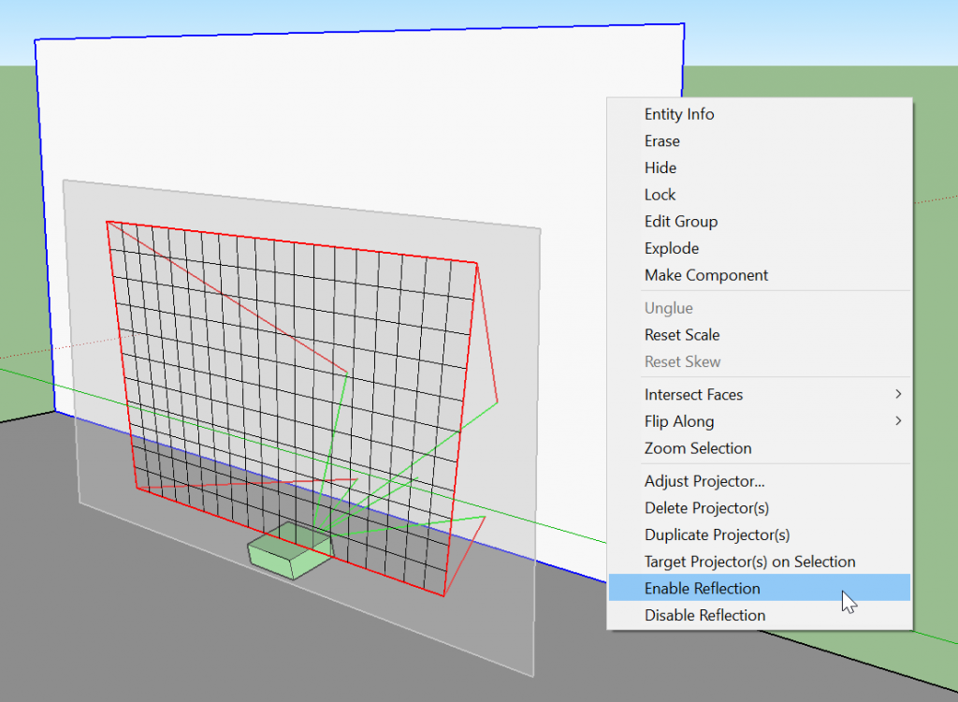The image size is (958, 702).
Task: Open Adjust Projector... dialog
Action: 759,481
